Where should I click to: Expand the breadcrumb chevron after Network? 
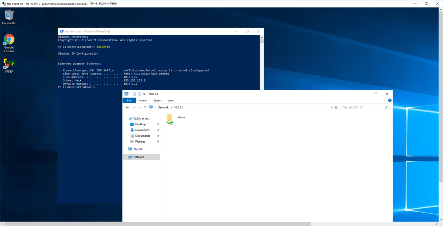[x=171, y=107]
